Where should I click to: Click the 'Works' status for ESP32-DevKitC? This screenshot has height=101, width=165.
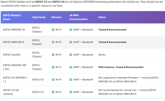click(x=102, y=55)
